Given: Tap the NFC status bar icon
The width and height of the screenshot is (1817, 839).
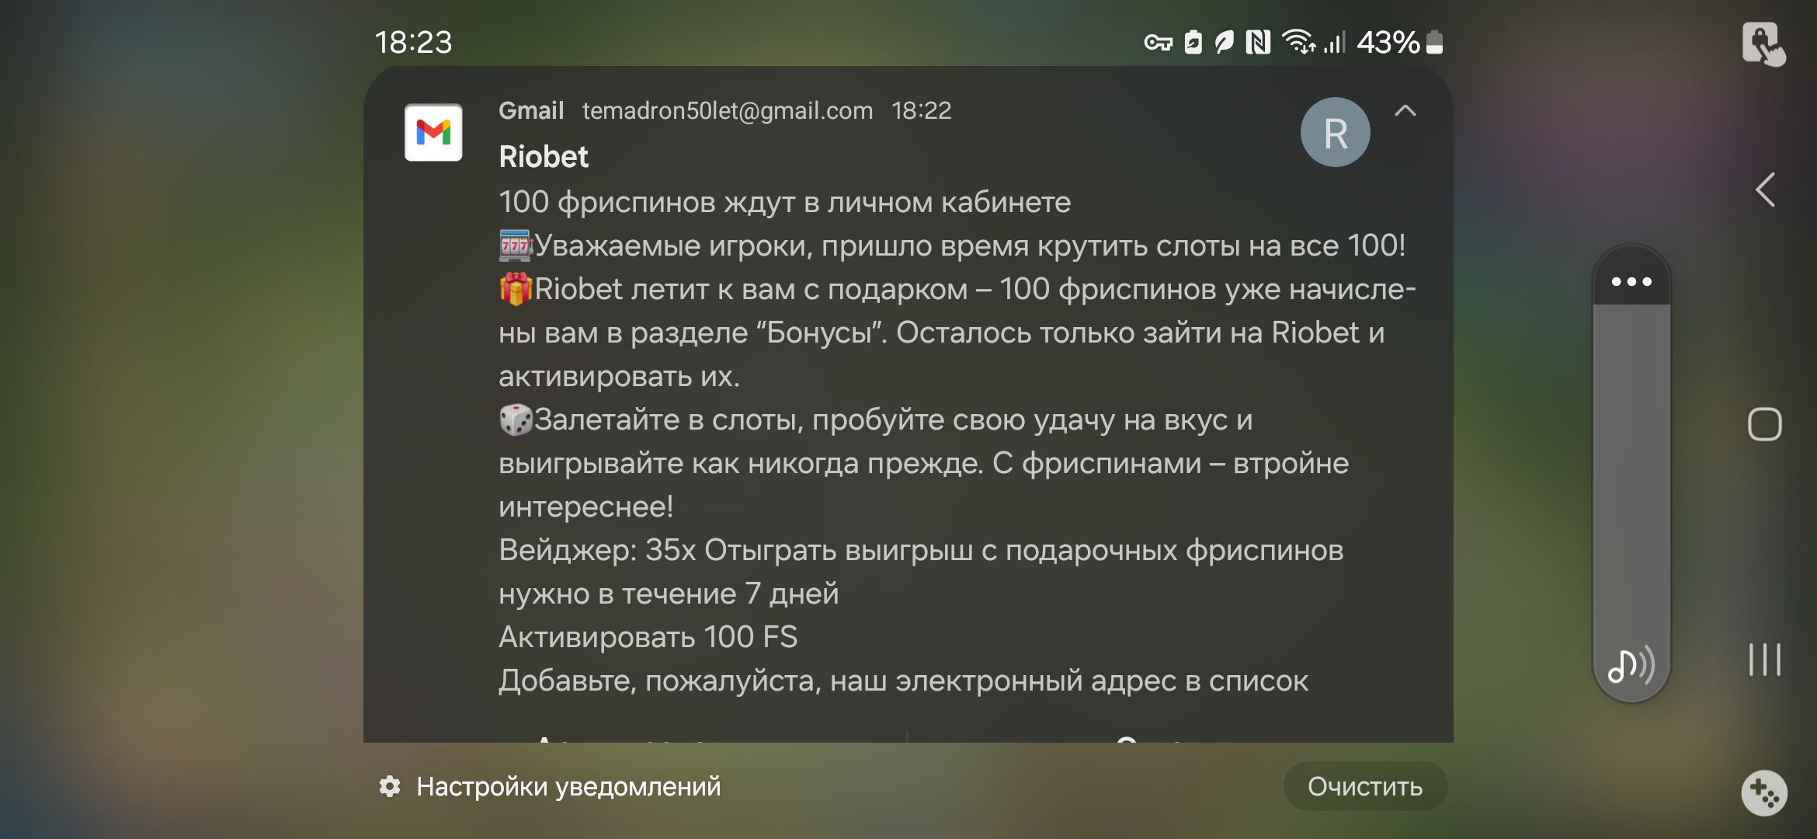Looking at the screenshot, I should point(1258,43).
